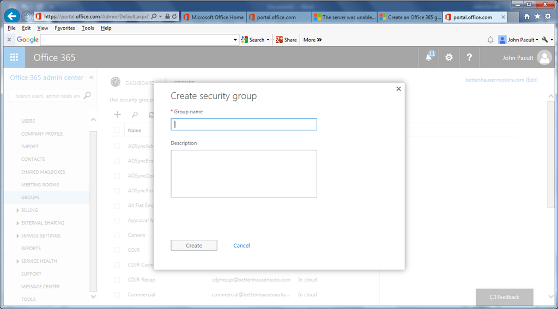Refresh the page from the address bar
Screen dimensions: 558x309
[x=174, y=17]
